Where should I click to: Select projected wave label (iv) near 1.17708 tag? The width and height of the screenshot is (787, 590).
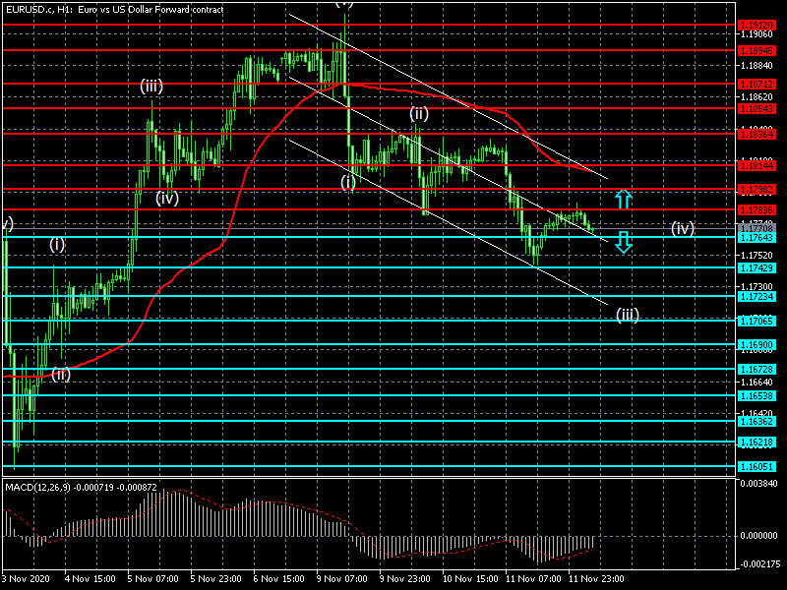(x=683, y=229)
